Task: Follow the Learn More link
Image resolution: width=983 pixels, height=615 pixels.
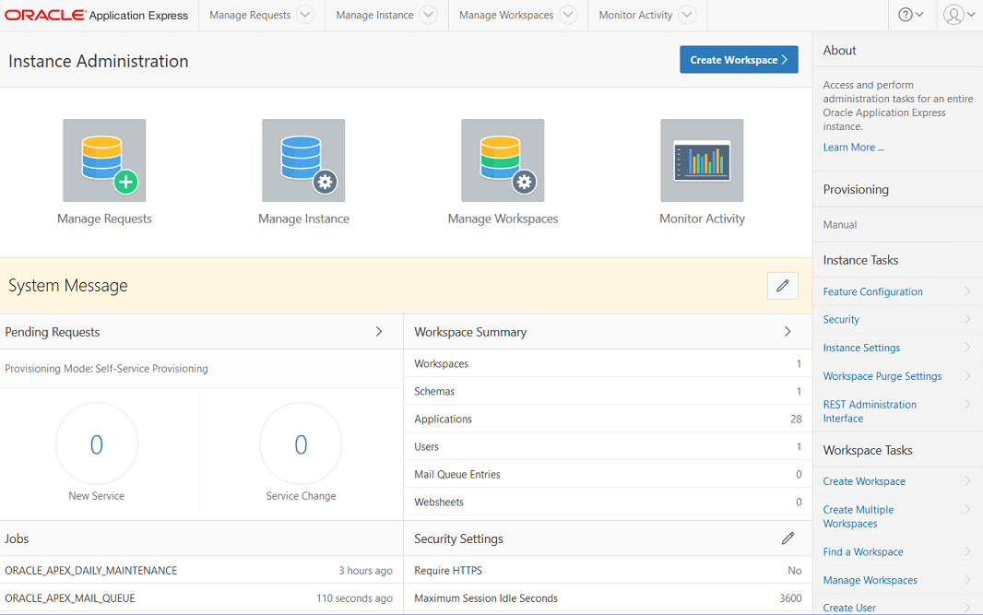Action: (x=853, y=148)
